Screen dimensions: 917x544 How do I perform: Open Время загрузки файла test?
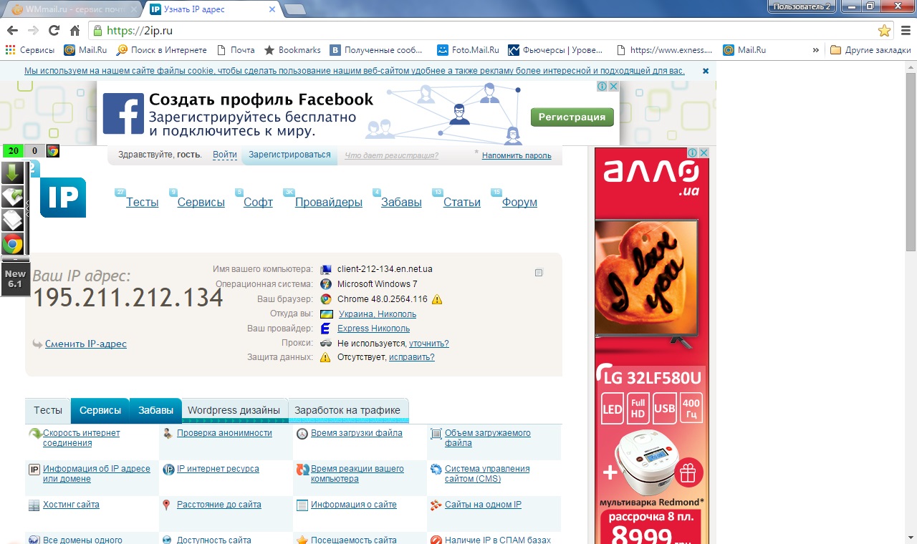pyautogui.click(x=357, y=433)
